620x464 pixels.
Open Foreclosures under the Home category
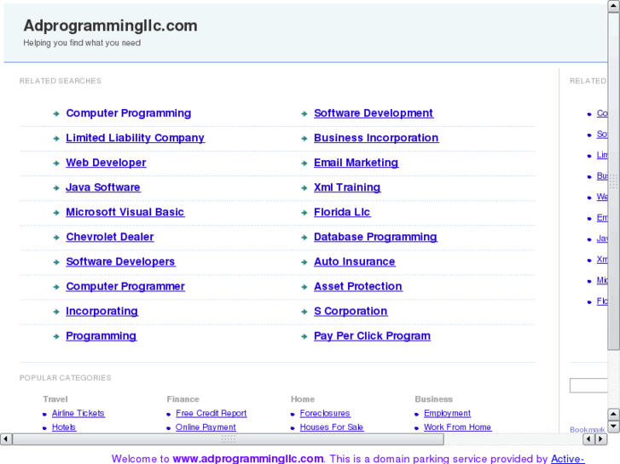[x=325, y=414]
